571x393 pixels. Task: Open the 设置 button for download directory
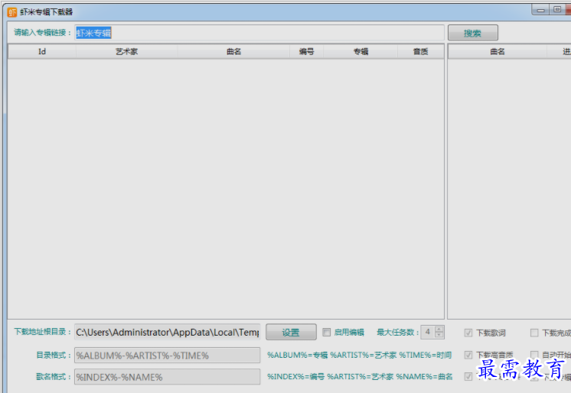[291, 332]
